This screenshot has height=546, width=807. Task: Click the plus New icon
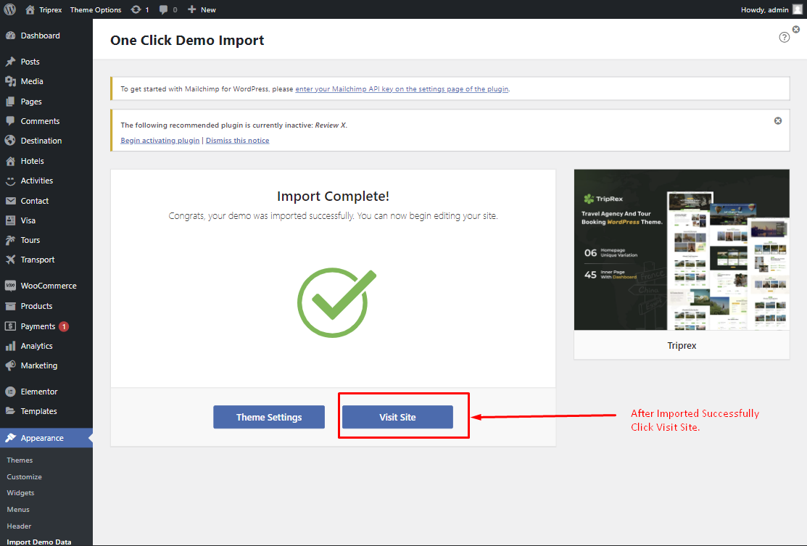click(191, 9)
